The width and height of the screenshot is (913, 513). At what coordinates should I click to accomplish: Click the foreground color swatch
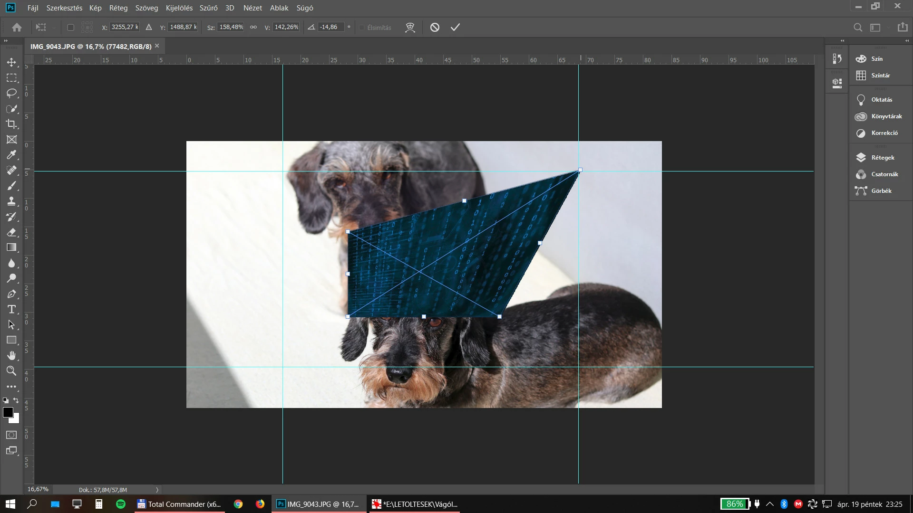click(8, 412)
